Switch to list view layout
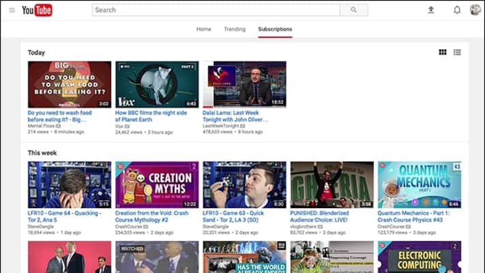485x273 pixels. [x=457, y=52]
